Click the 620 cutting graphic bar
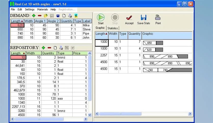 [x=153, y=50]
